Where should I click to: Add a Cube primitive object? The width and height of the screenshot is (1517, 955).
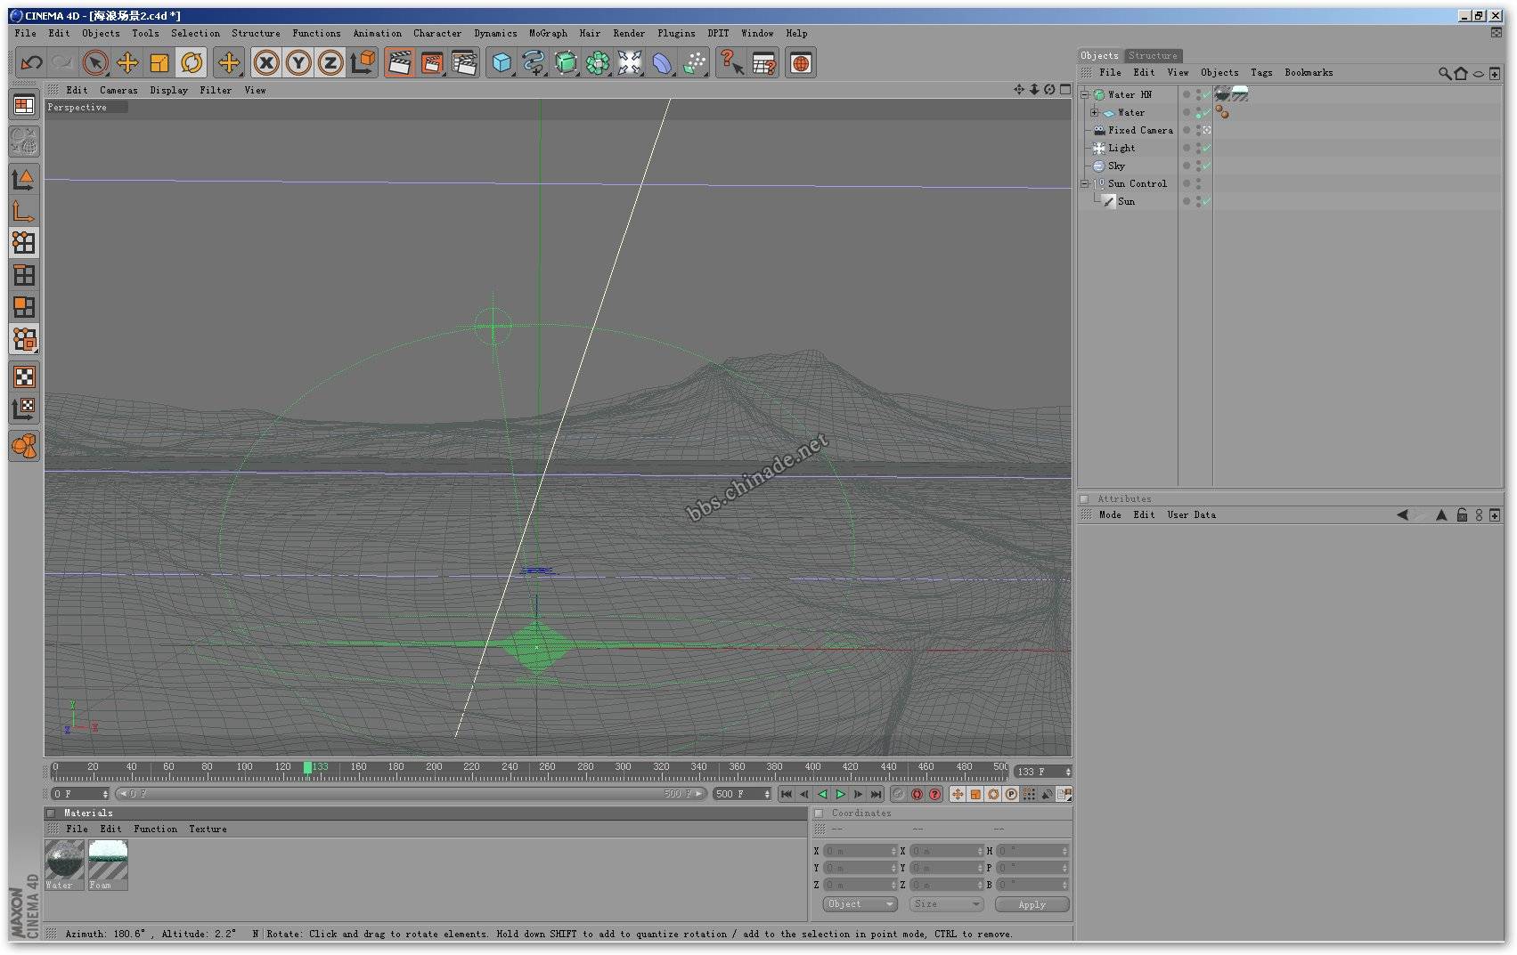[502, 63]
